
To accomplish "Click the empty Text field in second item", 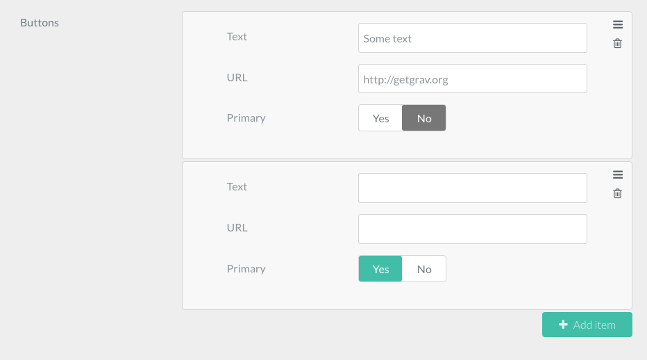I will pos(472,188).
